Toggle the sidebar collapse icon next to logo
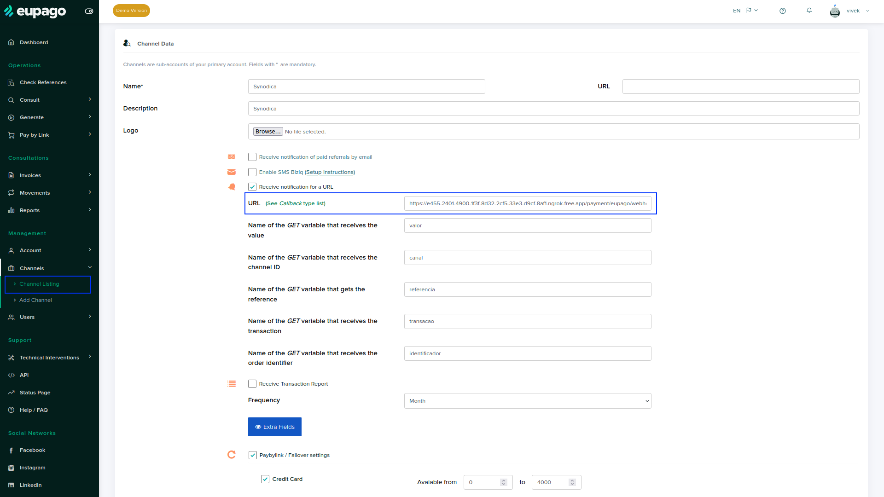 [x=89, y=11]
